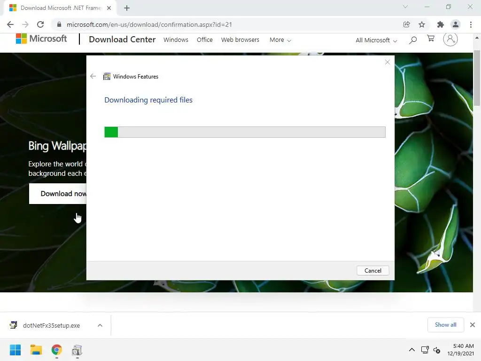The width and height of the screenshot is (481, 361).
Task: Click the Cancel button
Action: (372, 270)
